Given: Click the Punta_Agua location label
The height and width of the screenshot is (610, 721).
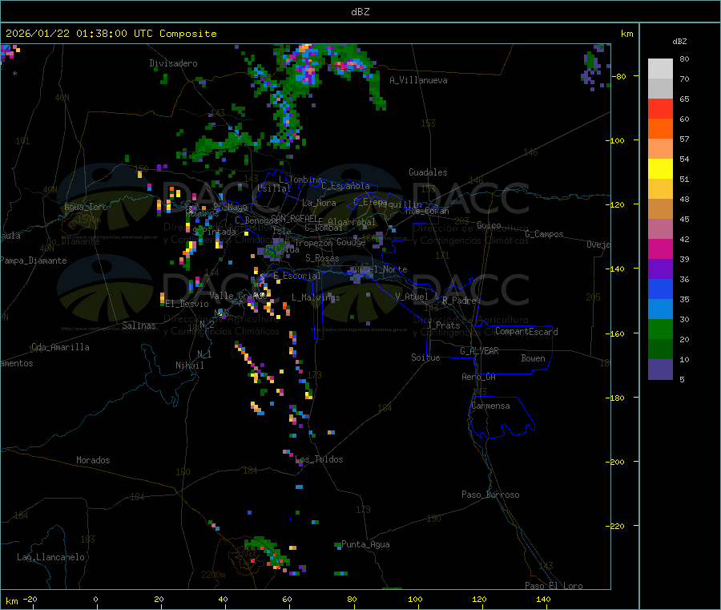Looking at the screenshot, I should point(365,544).
